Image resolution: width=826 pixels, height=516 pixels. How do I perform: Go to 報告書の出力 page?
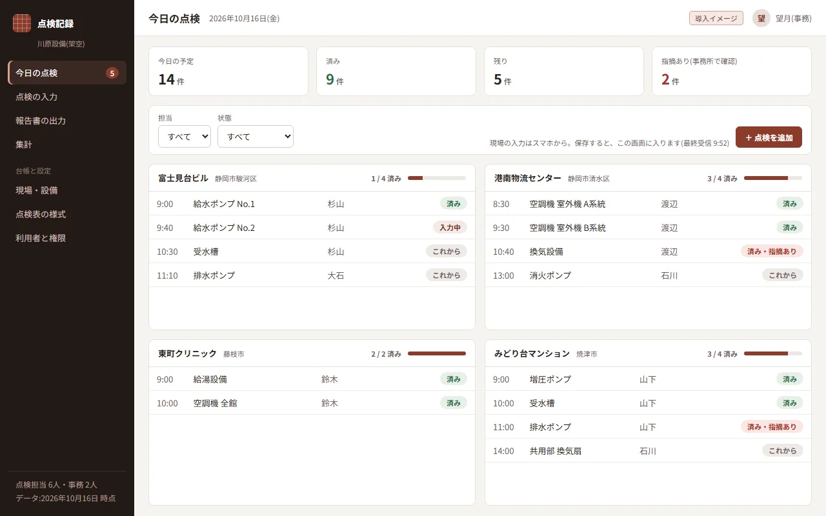(x=67, y=121)
